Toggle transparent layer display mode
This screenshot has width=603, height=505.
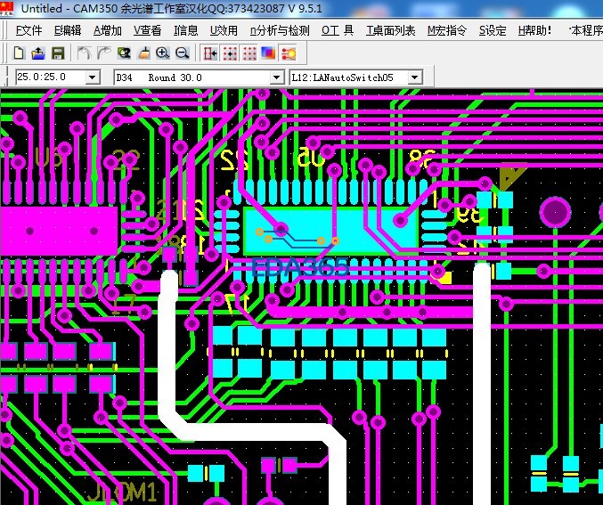[268, 53]
